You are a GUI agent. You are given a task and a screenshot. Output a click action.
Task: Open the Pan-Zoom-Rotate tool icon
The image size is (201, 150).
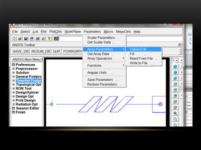(31, 39)
